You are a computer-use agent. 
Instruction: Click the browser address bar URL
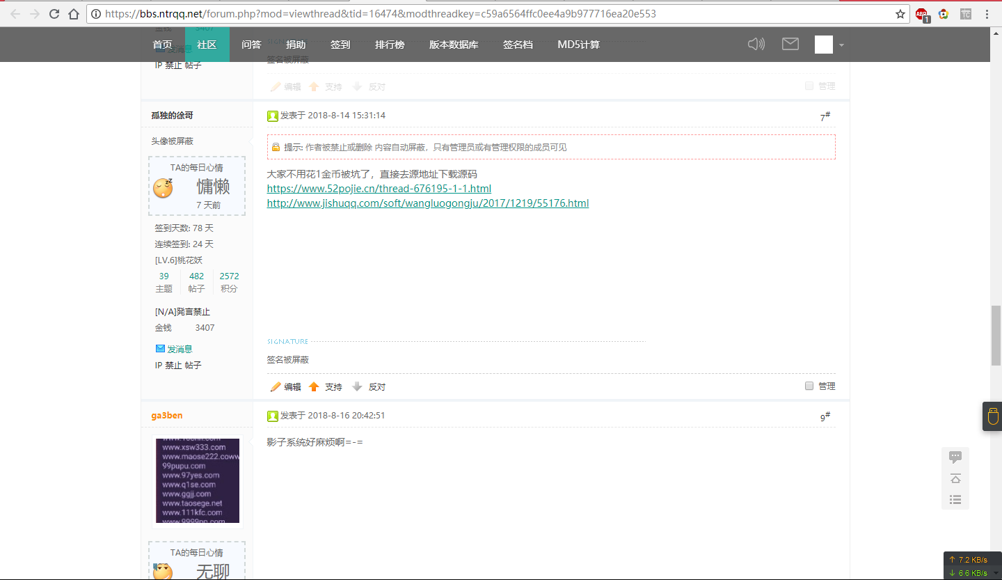tap(380, 14)
